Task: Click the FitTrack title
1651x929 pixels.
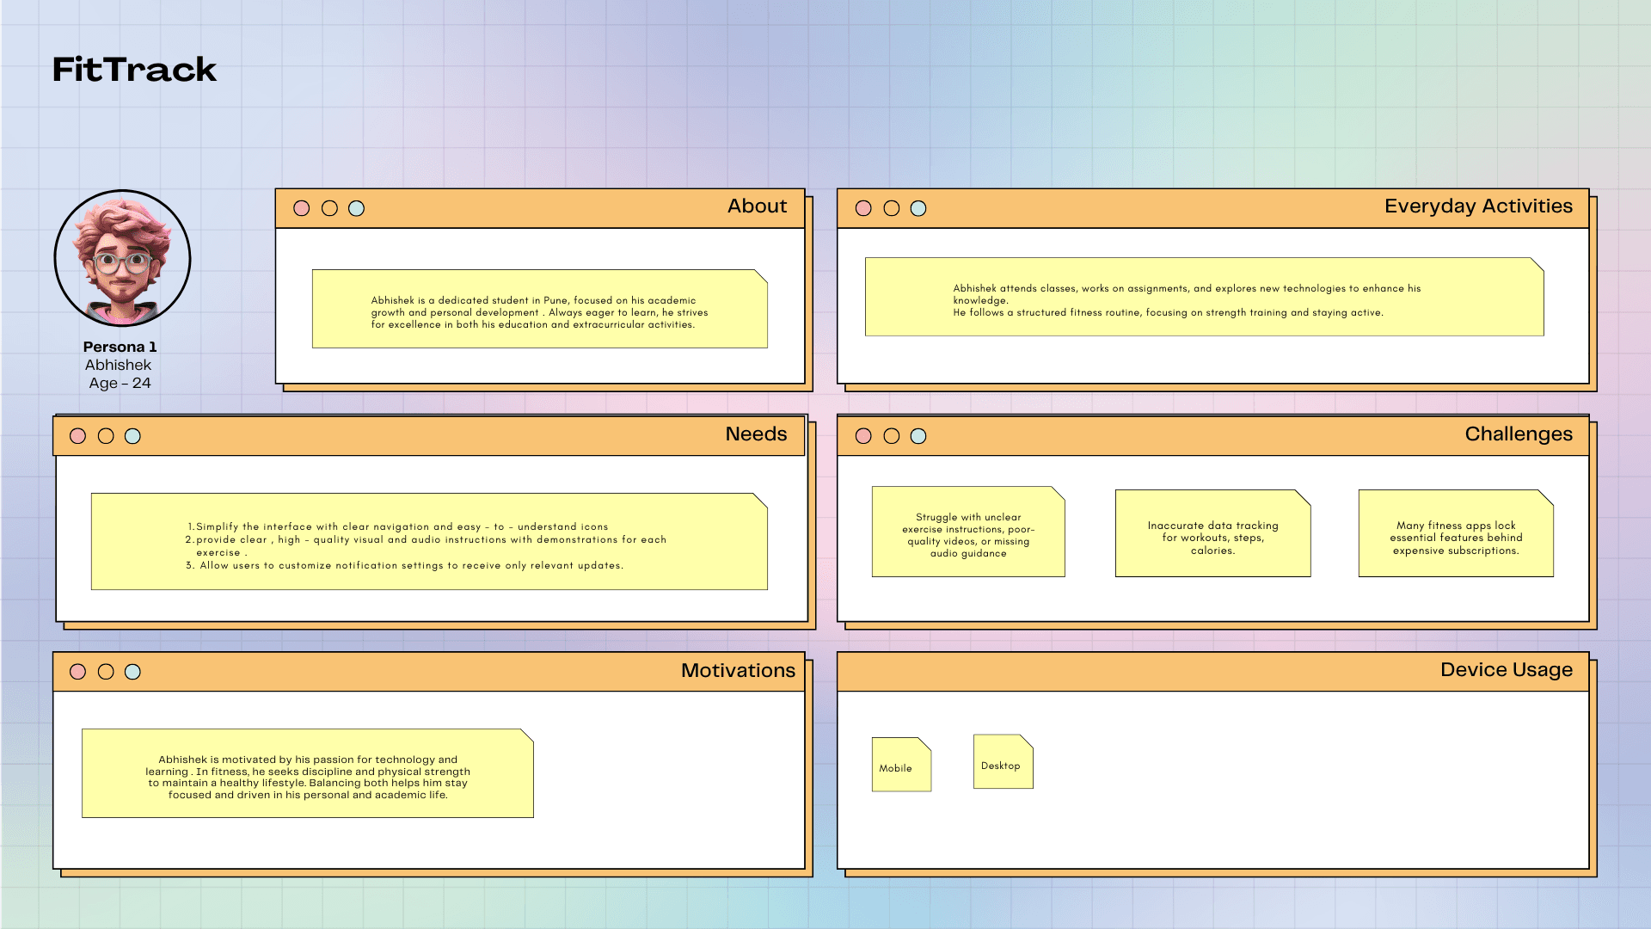Action: point(135,70)
